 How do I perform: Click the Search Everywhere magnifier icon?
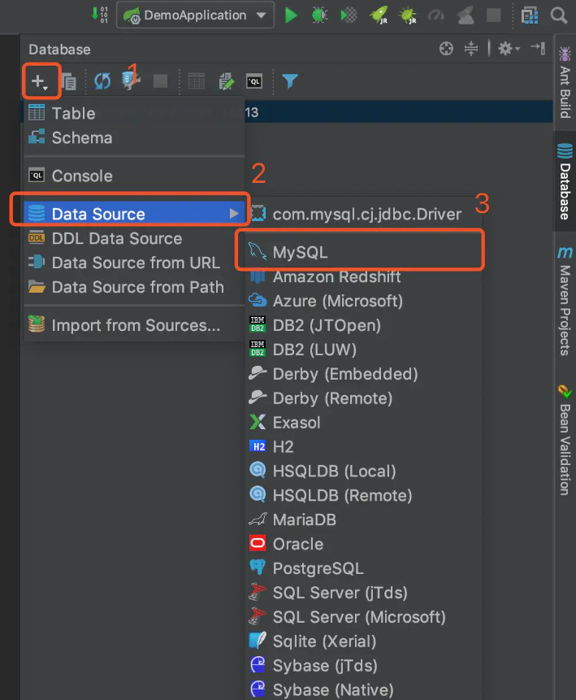coord(559,15)
